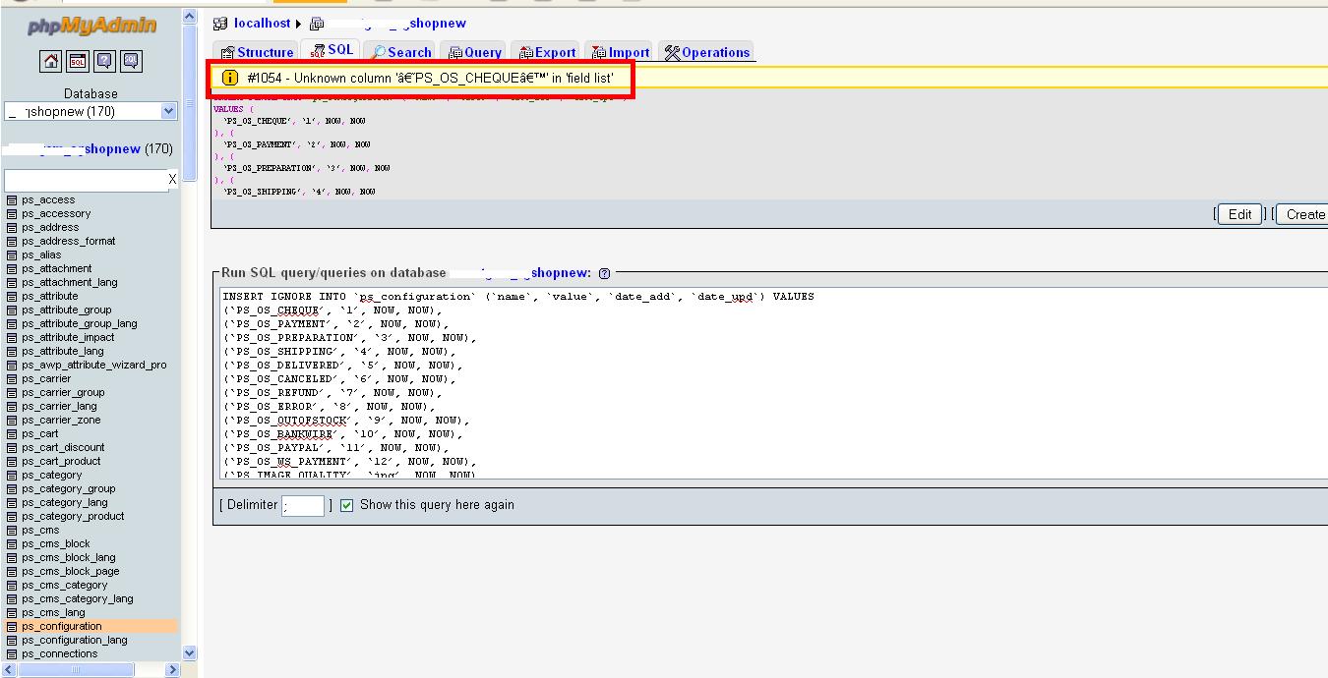Image resolution: width=1328 pixels, height=678 pixels.
Task: Click the browse icon beside ps_access
Action: pos(12,199)
